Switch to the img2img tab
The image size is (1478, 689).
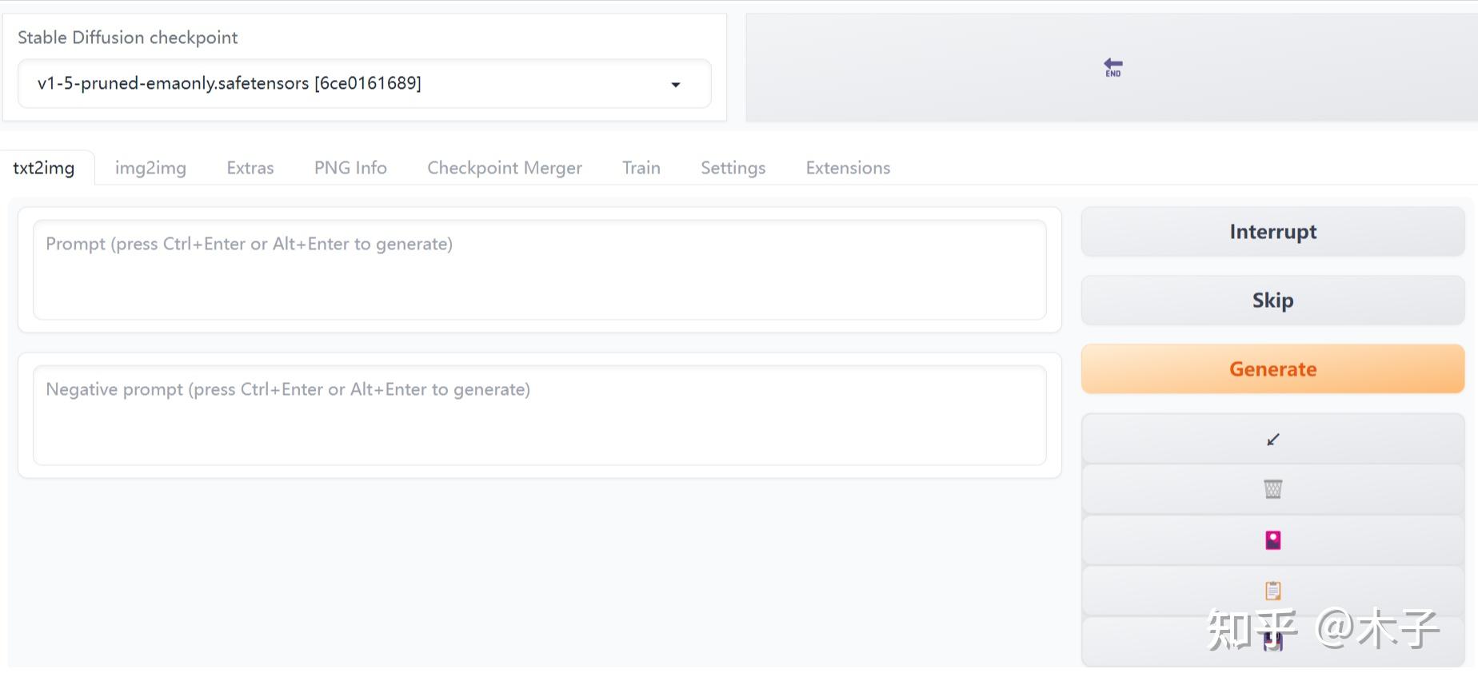150,168
